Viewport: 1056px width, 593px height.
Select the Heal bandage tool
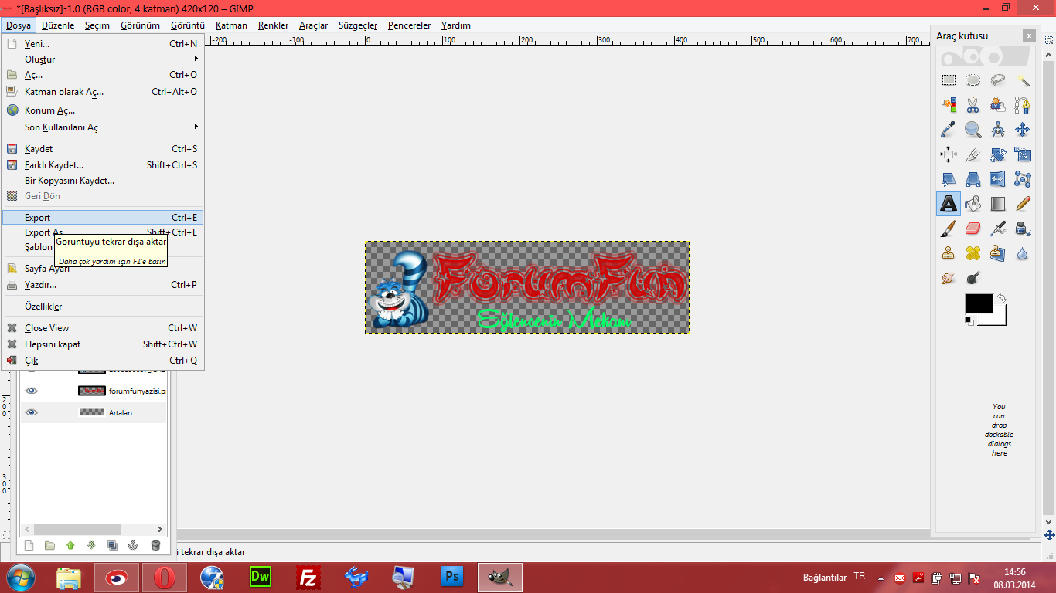(x=973, y=253)
